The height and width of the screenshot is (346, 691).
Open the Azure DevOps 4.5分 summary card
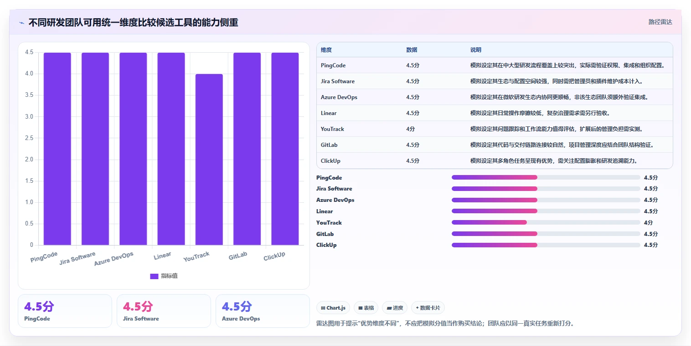(263, 311)
